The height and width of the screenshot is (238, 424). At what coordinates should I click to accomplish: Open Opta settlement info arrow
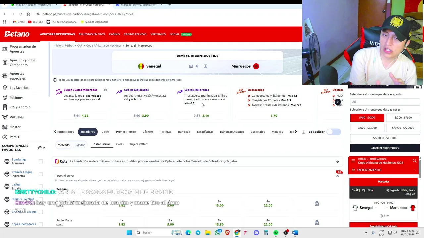337,161
